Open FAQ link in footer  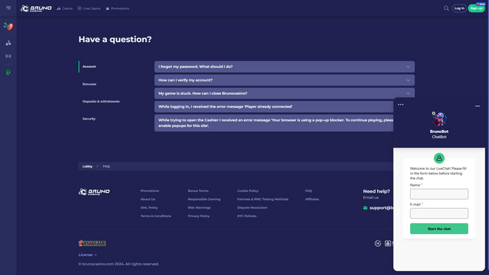pos(309,191)
